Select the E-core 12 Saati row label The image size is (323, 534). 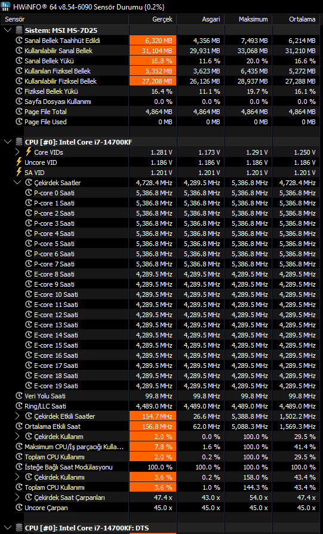(56, 315)
